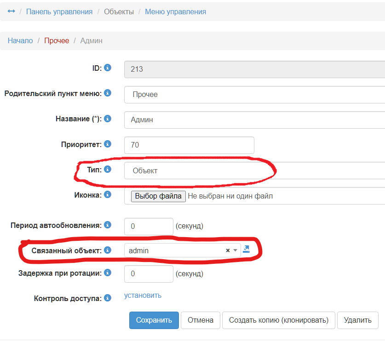
Task: Click the info icon next to Иконка
Action: pyautogui.click(x=108, y=194)
